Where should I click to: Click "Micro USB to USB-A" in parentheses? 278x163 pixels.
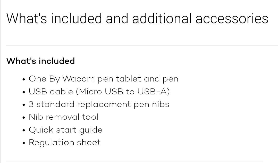[123, 92]
